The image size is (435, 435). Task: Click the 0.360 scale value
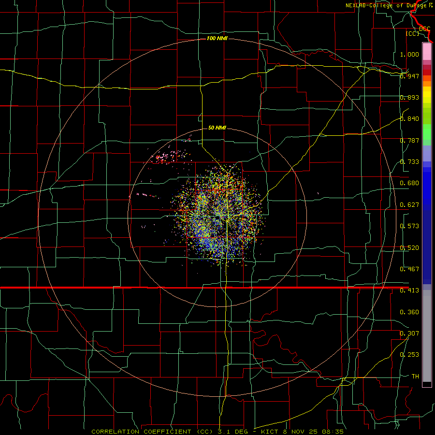click(x=409, y=312)
